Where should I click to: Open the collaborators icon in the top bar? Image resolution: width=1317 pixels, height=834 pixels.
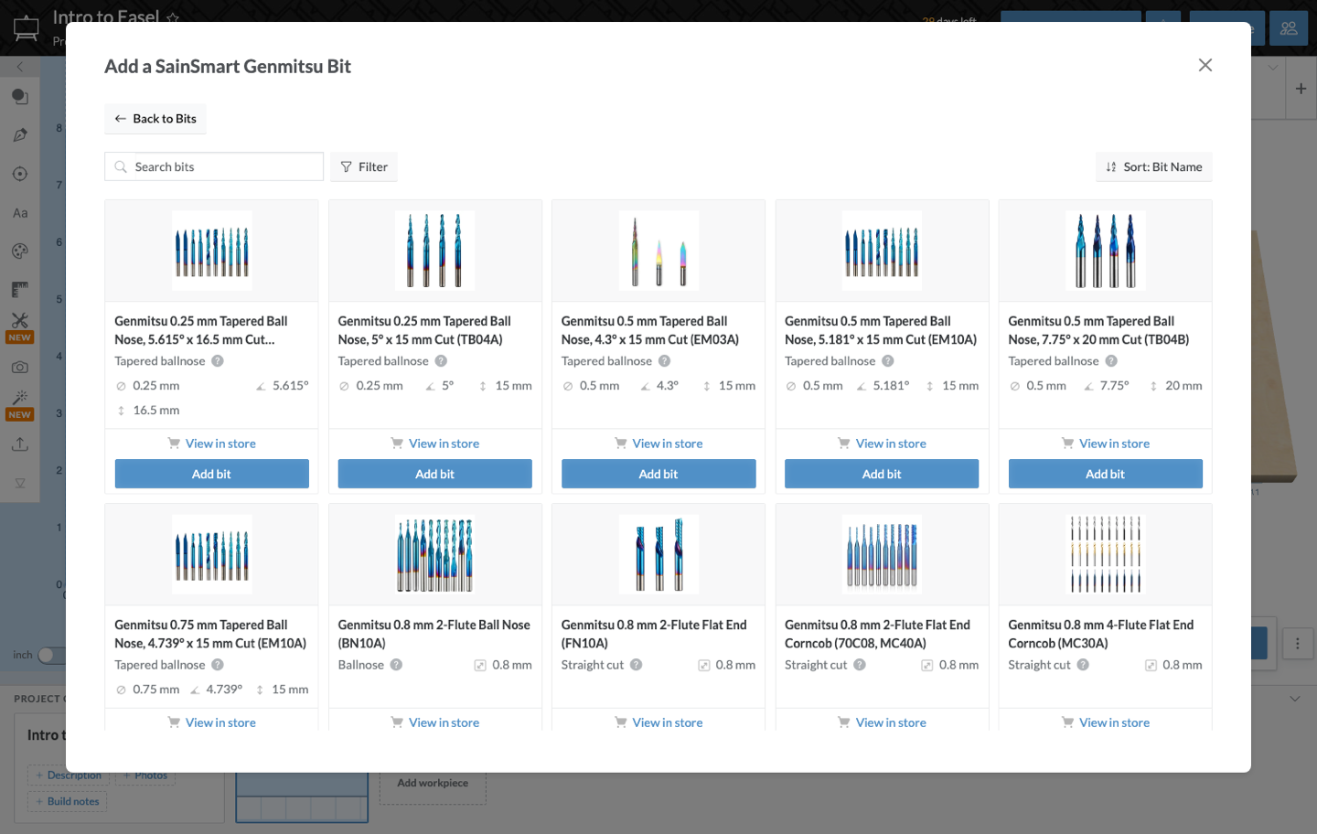(1289, 28)
